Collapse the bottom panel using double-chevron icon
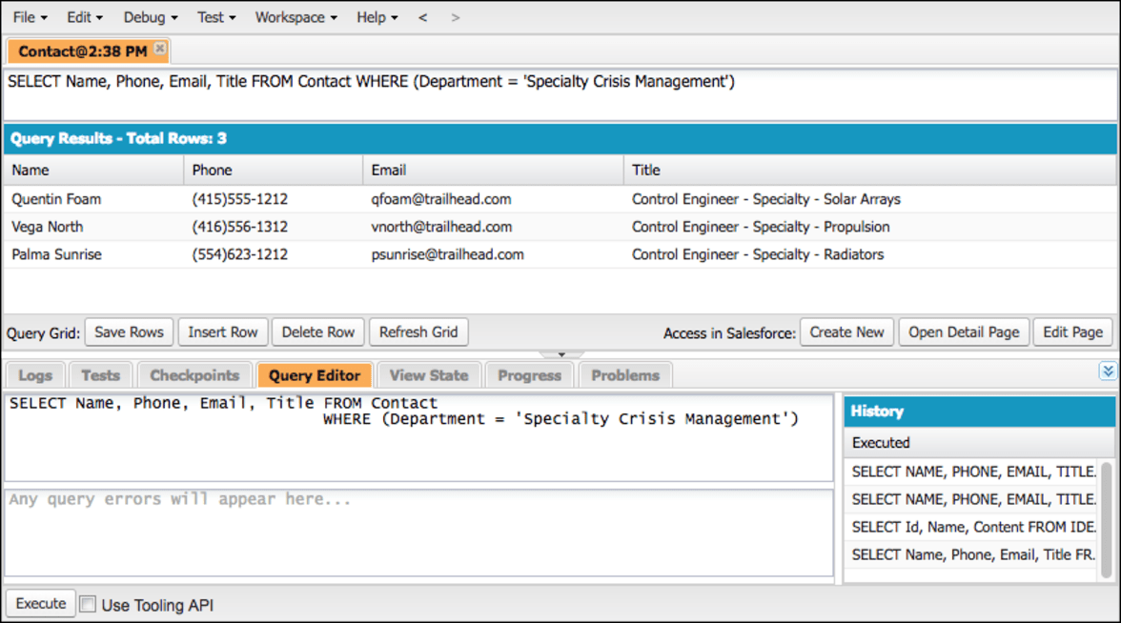 point(1108,371)
